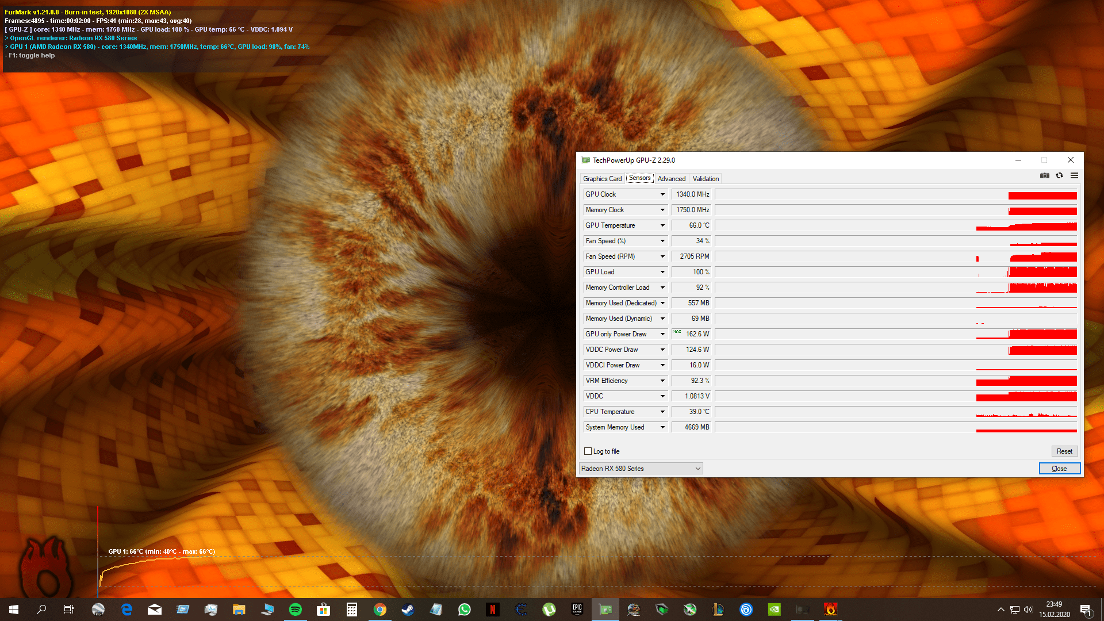Open the GPU Temperature sensor dropdown arrow
The image size is (1104, 621).
662,225
